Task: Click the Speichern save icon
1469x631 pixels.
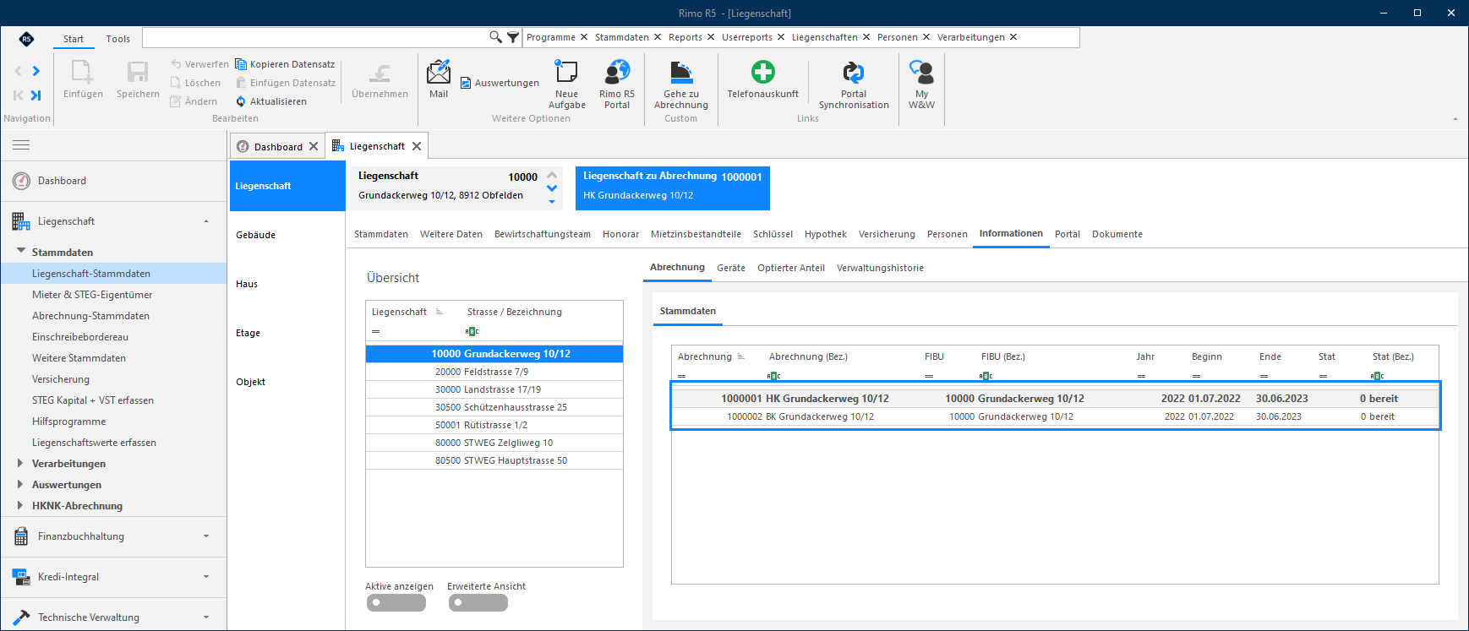Action: pyautogui.click(x=138, y=73)
